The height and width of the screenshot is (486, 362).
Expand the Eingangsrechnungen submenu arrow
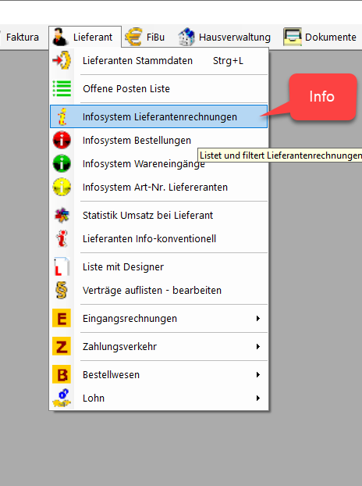258,318
